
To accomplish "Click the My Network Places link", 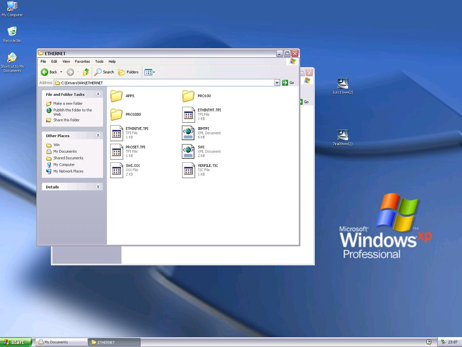I will coord(68,171).
